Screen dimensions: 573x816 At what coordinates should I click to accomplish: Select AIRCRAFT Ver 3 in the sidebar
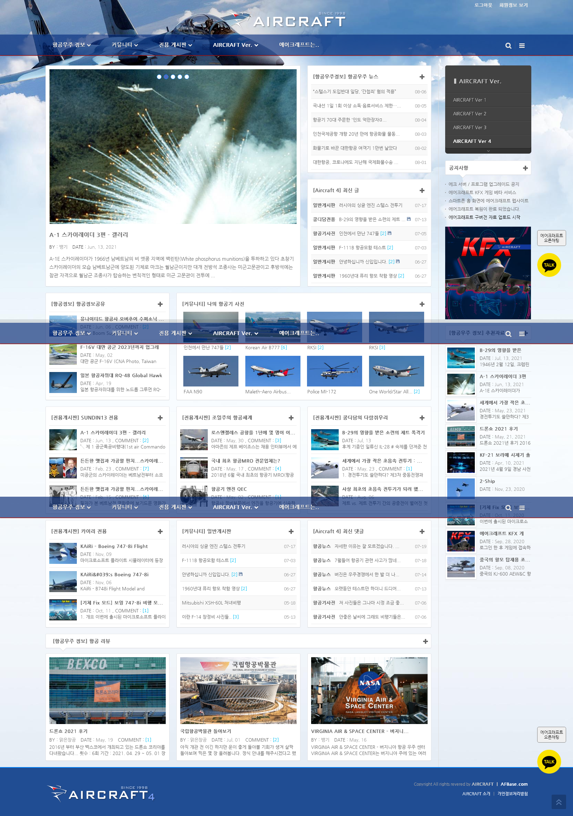coord(488,127)
